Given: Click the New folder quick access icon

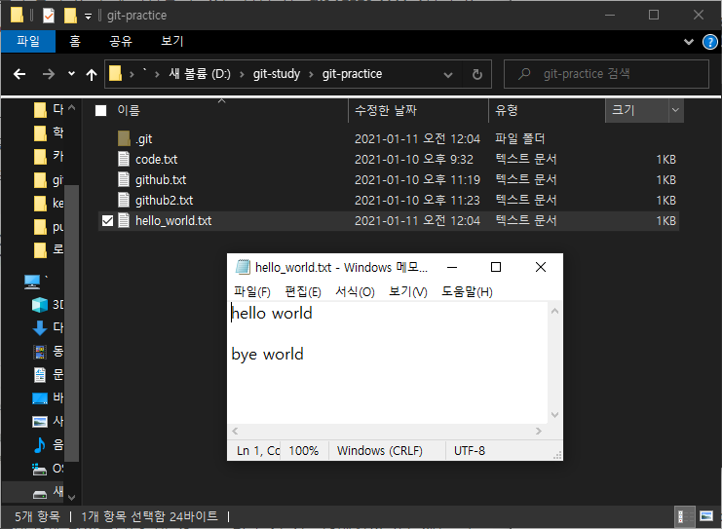Looking at the screenshot, I should (x=70, y=16).
